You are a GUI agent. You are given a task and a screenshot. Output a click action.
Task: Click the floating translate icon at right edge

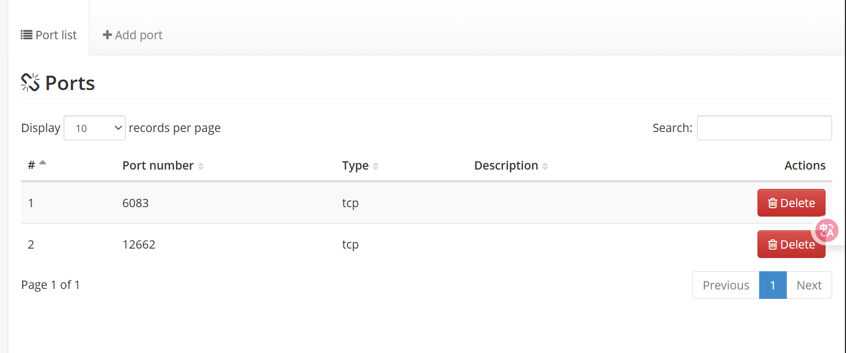pyautogui.click(x=828, y=230)
